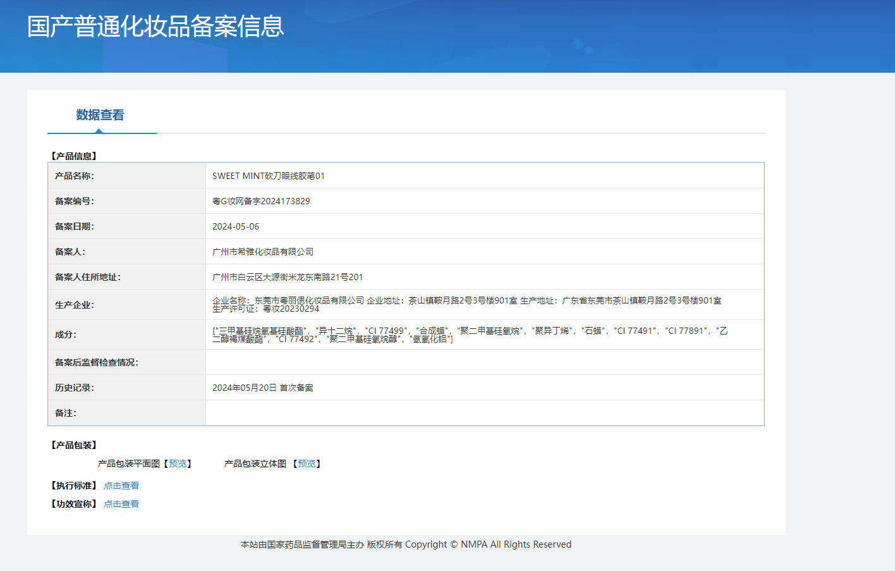Viewport: 895px width, 571px height.
Task: Click 点击查看 next to 功效宣称
Action: pos(121,504)
